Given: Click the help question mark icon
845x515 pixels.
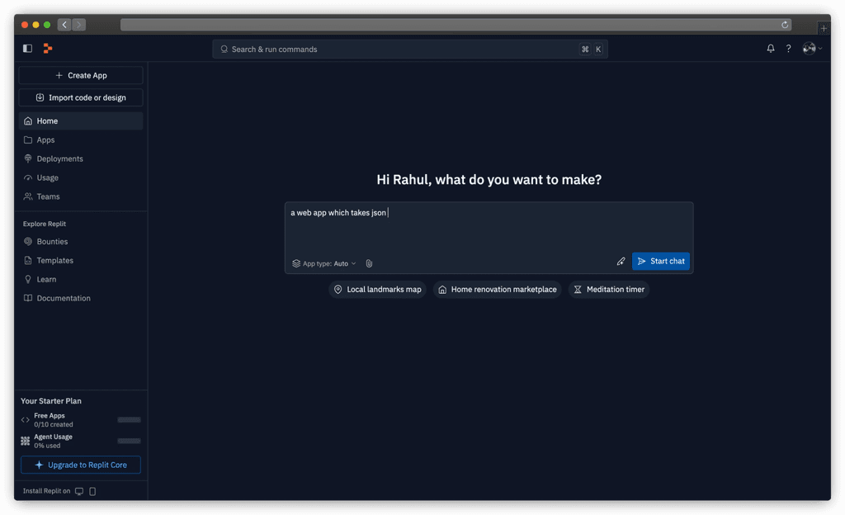Looking at the screenshot, I should [788, 48].
